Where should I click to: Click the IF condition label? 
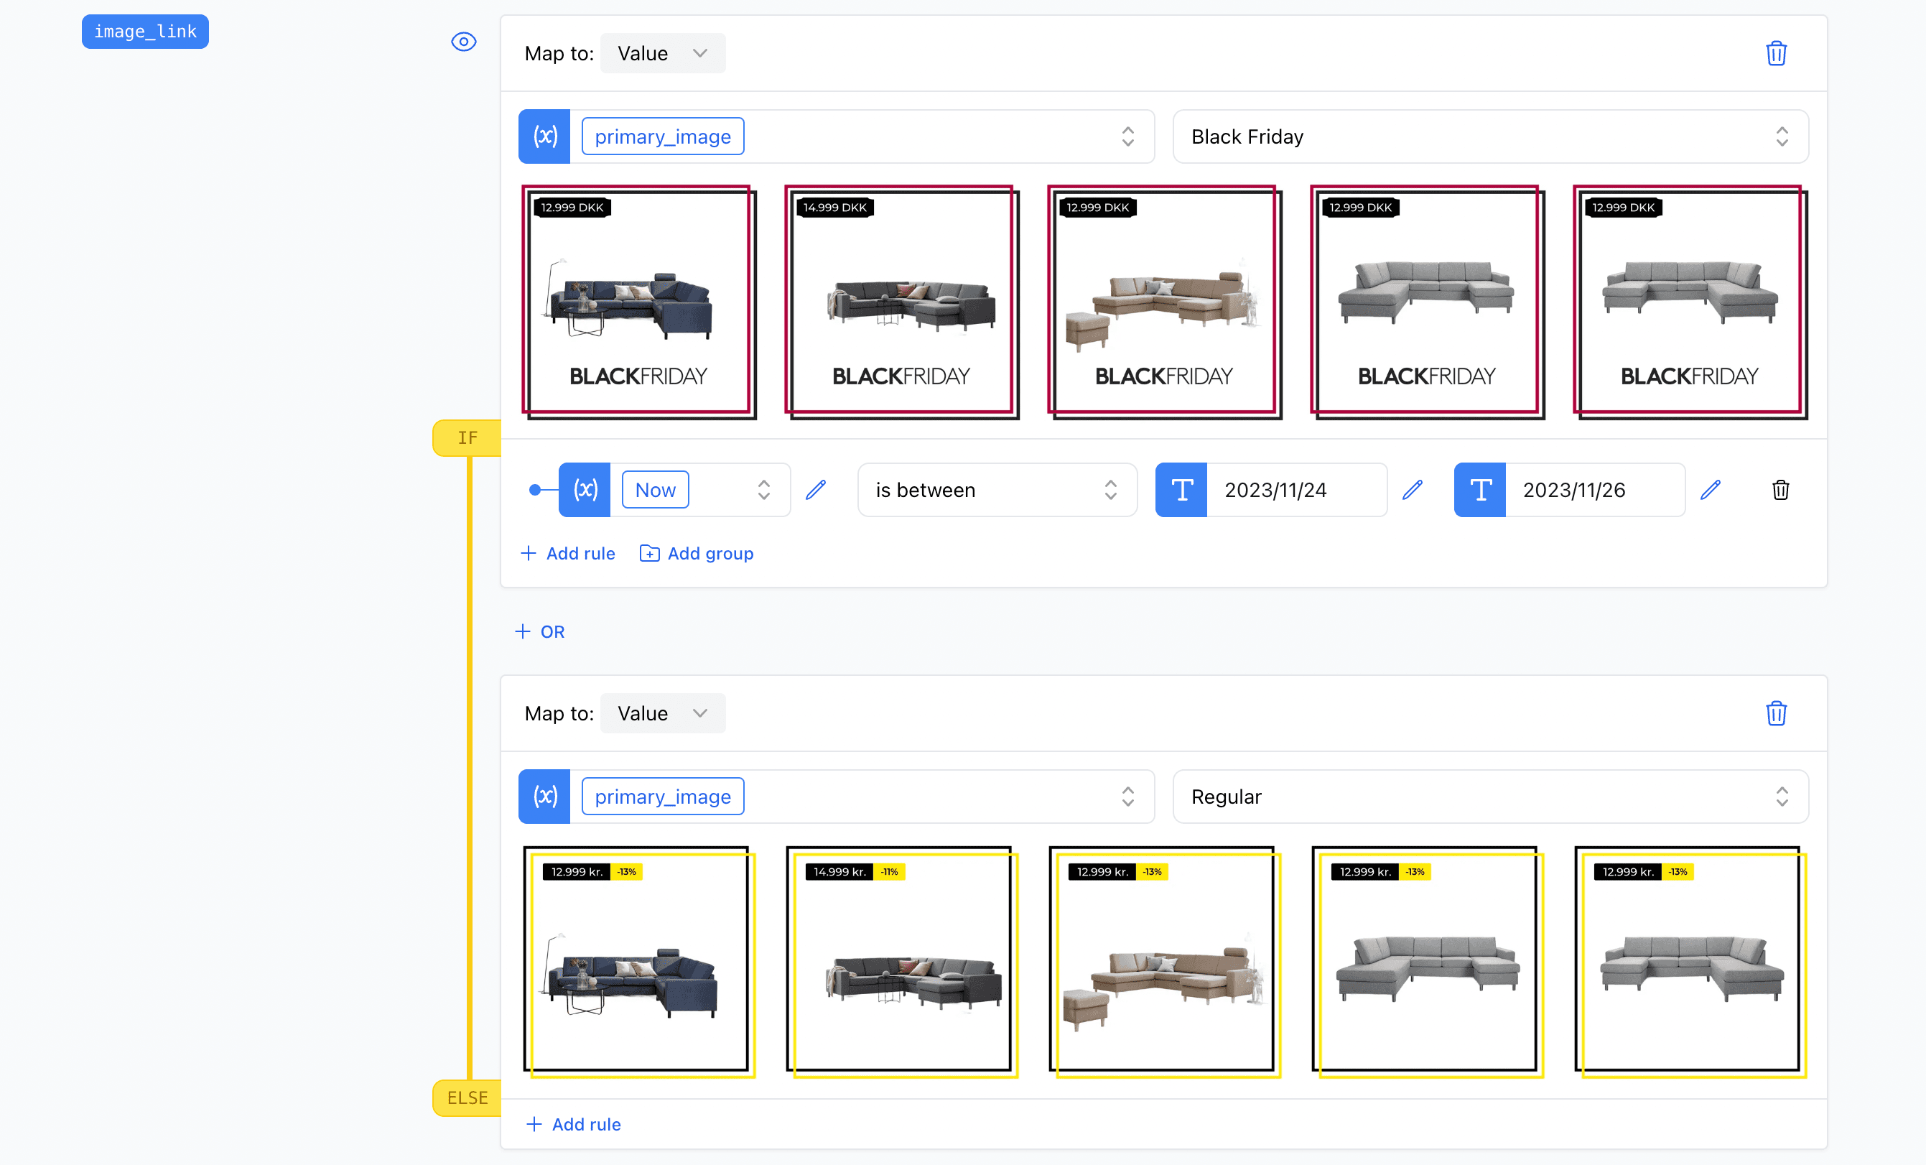point(467,438)
